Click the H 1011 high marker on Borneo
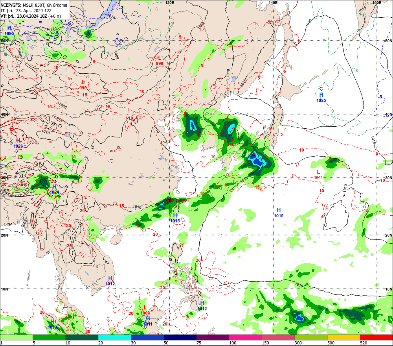Viewport: 393px width, 346px height. (x=148, y=321)
